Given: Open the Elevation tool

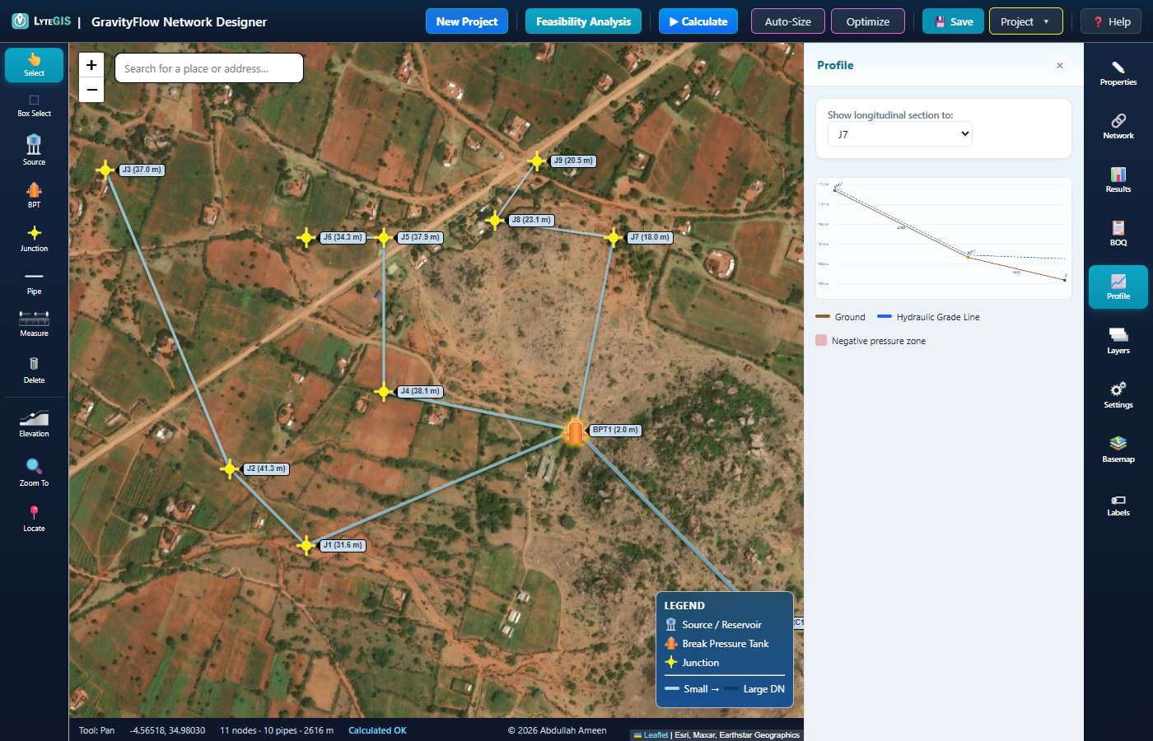Looking at the screenshot, I should pyautogui.click(x=34, y=423).
